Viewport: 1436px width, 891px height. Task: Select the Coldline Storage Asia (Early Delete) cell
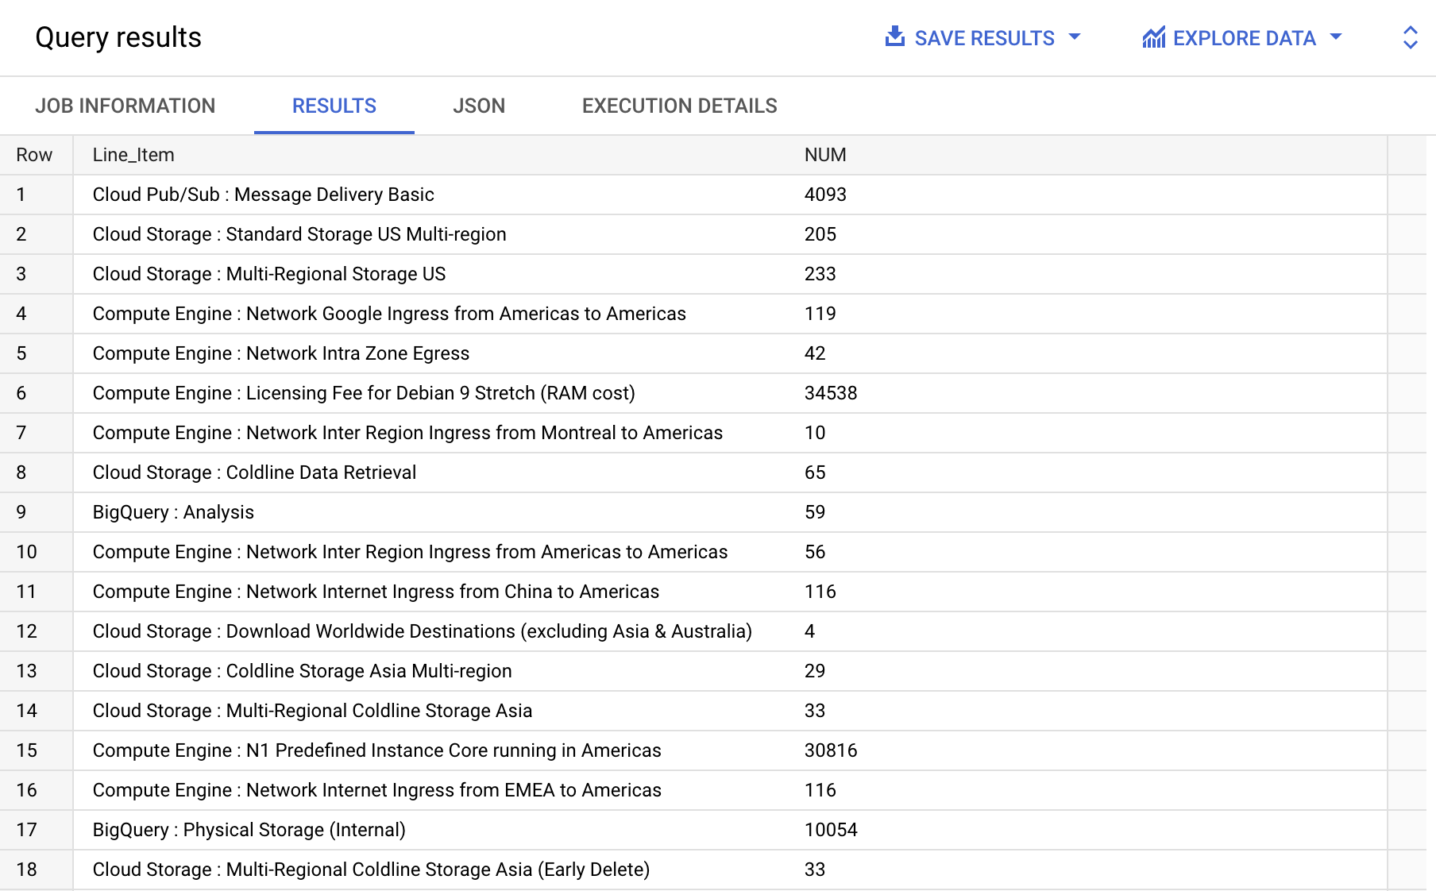(371, 870)
